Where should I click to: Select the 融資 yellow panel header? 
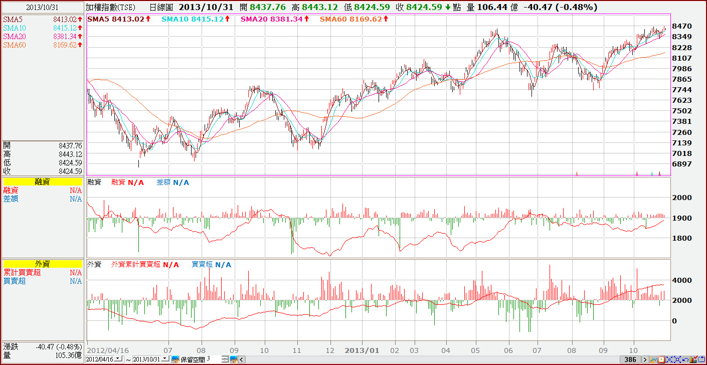coord(43,182)
